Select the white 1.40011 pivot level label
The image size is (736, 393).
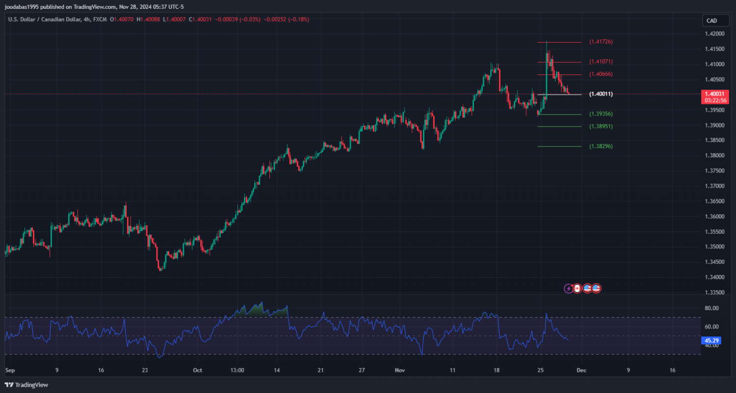[601, 94]
